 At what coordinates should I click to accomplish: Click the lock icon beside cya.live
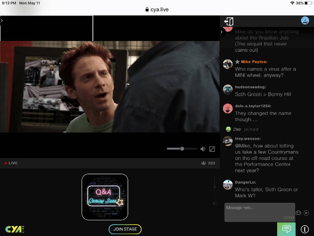[x=147, y=9]
